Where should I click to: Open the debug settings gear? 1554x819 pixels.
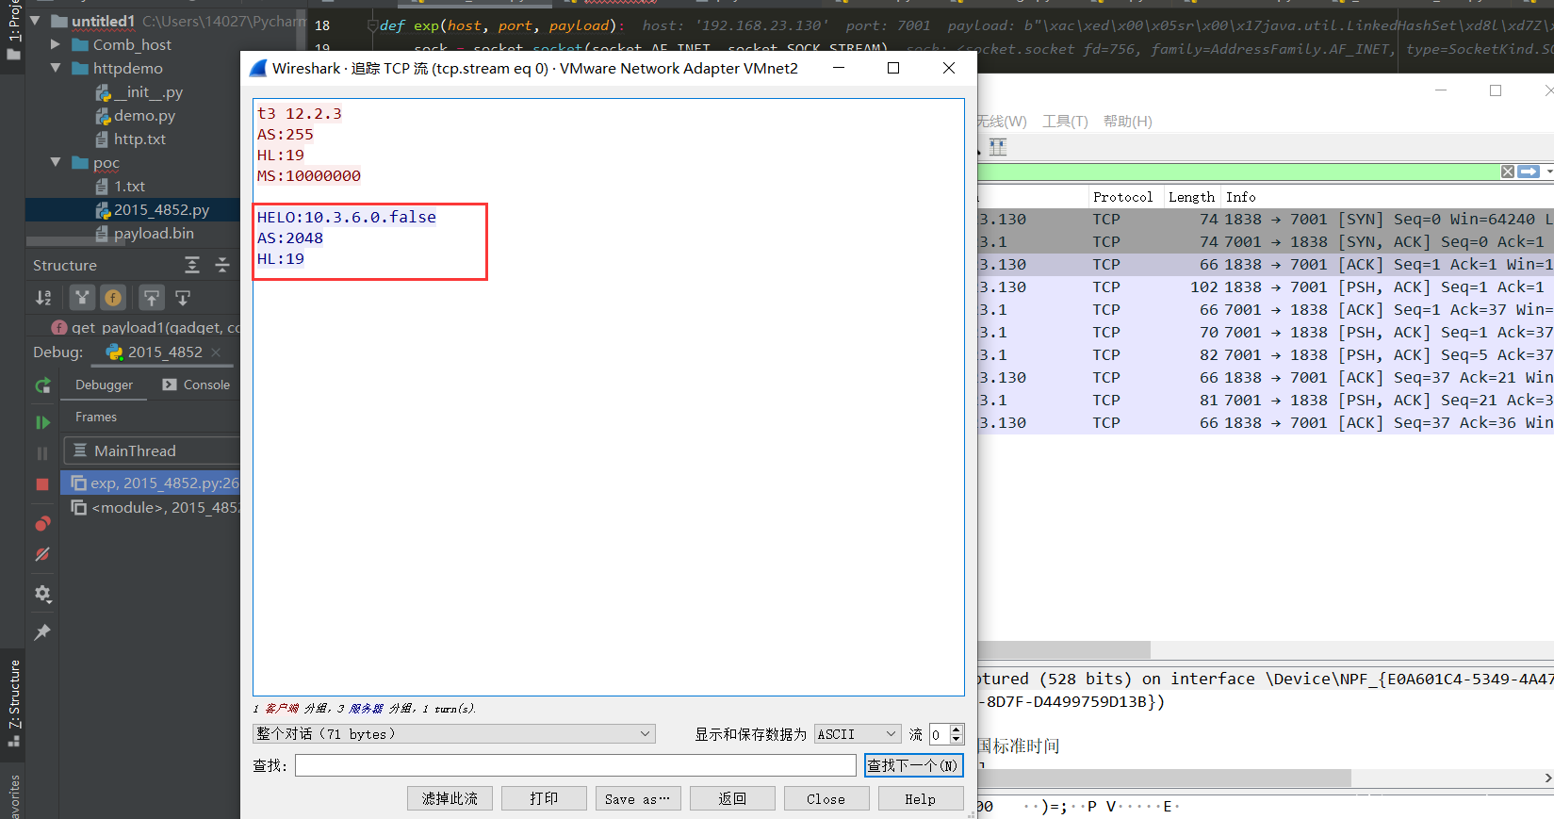click(42, 594)
